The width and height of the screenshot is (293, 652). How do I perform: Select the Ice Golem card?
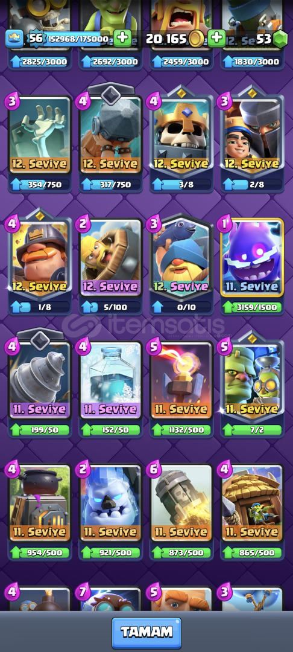pyautogui.click(x=111, y=502)
